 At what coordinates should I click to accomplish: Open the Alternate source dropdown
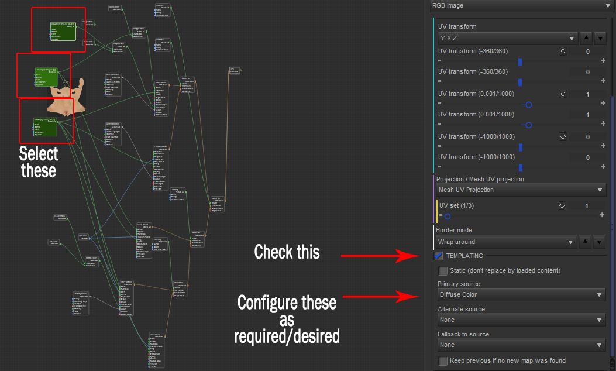tap(521, 320)
